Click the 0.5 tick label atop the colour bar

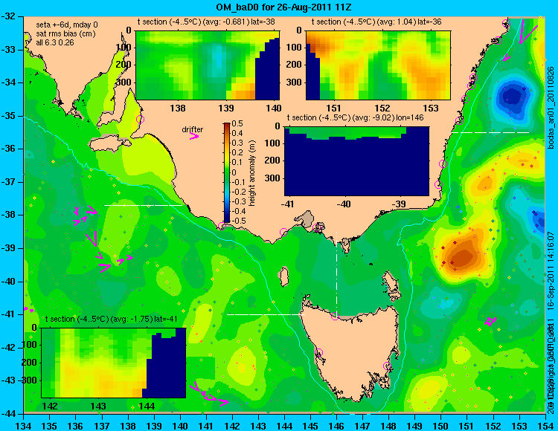237,123
